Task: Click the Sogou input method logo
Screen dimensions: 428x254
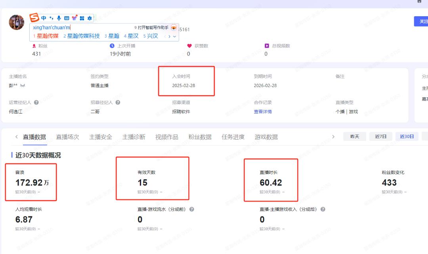Action: [33, 18]
